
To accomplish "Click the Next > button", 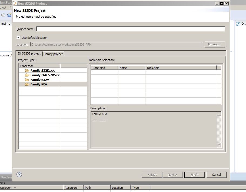I will (172, 175).
